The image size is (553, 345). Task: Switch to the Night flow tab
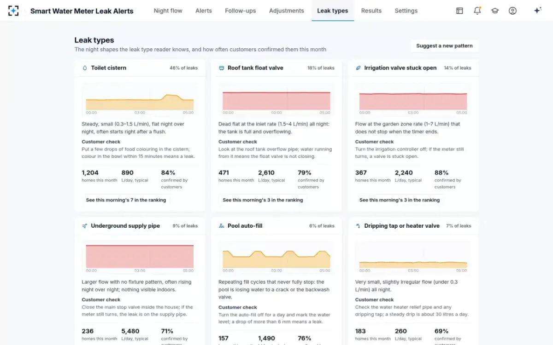[168, 11]
